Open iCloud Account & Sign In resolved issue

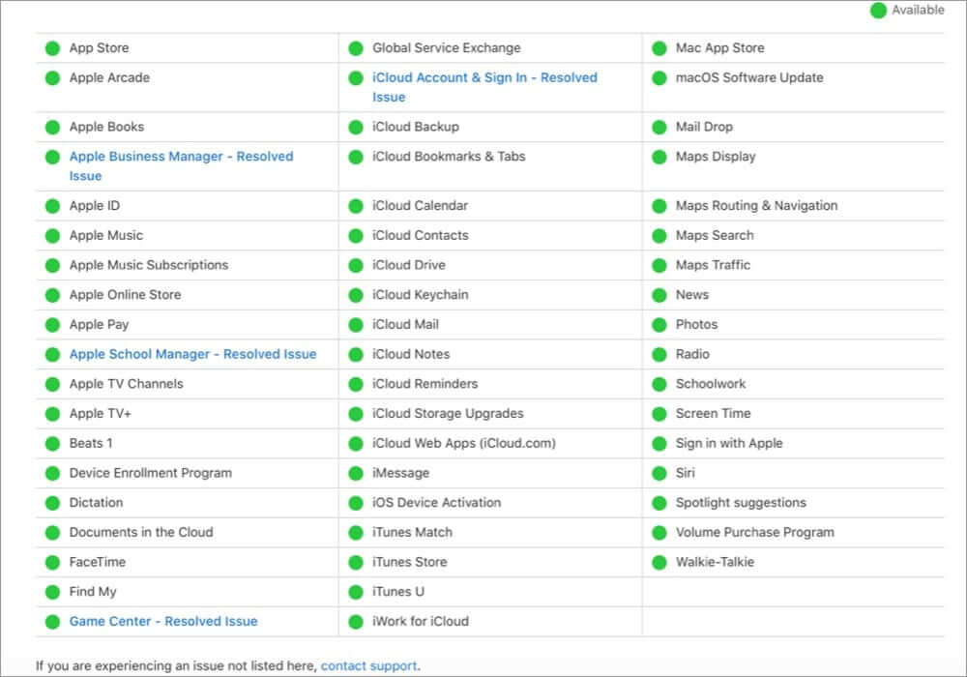[483, 77]
